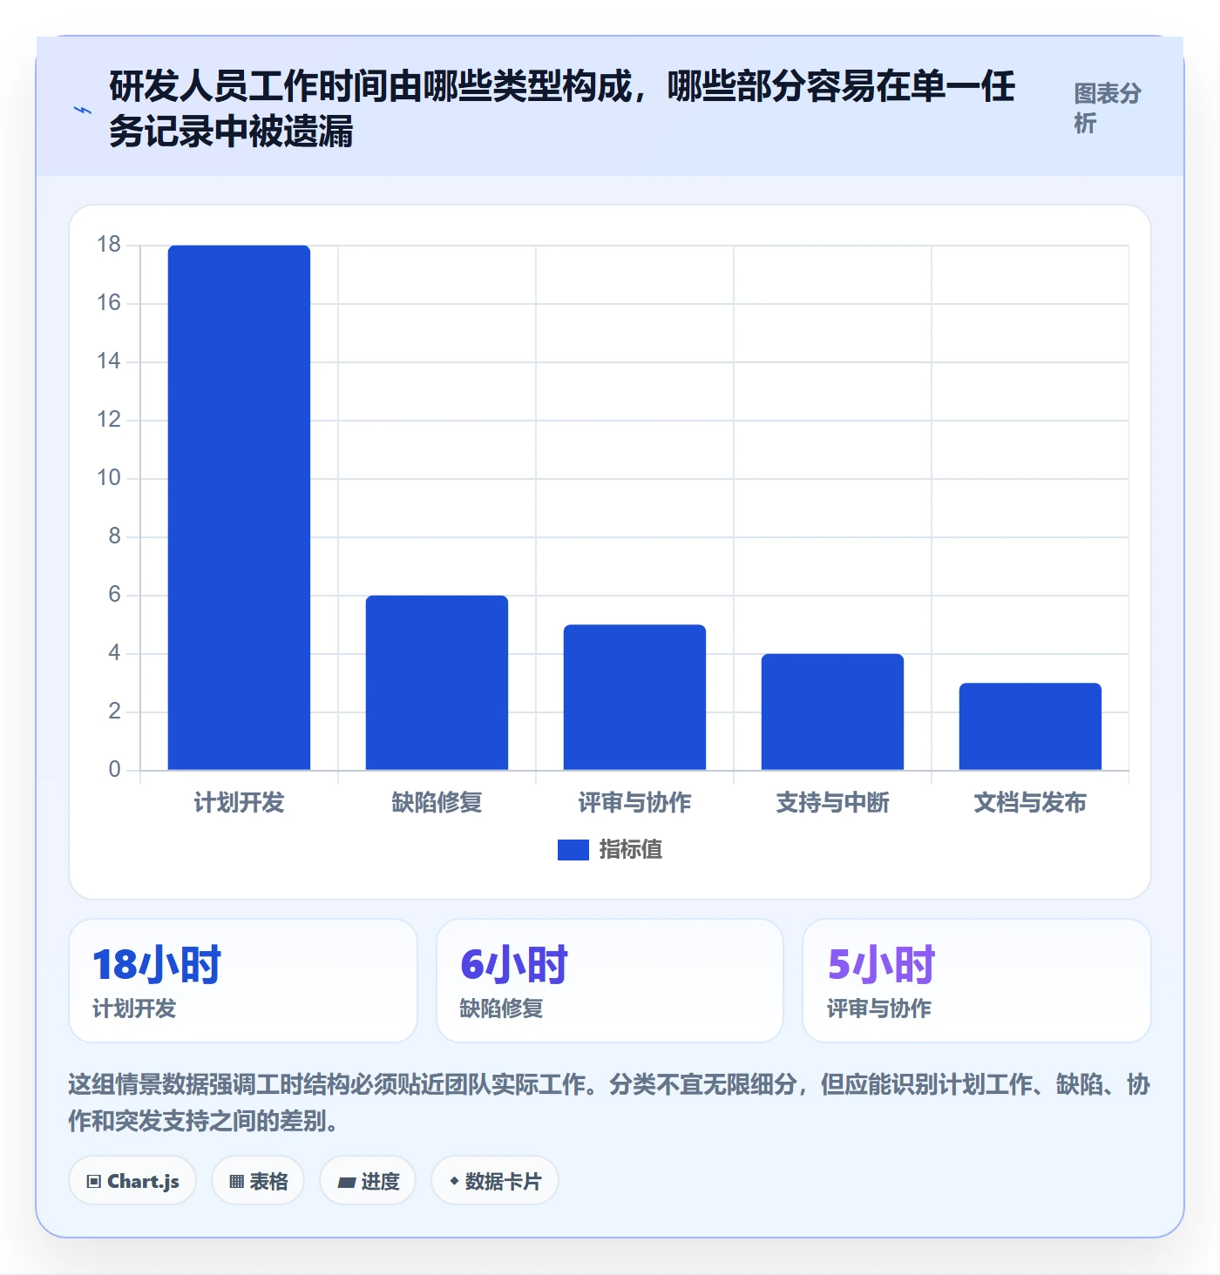The image size is (1220, 1275).
Task: Select the 评审与协作 bar in the chart
Action: [x=634, y=697]
